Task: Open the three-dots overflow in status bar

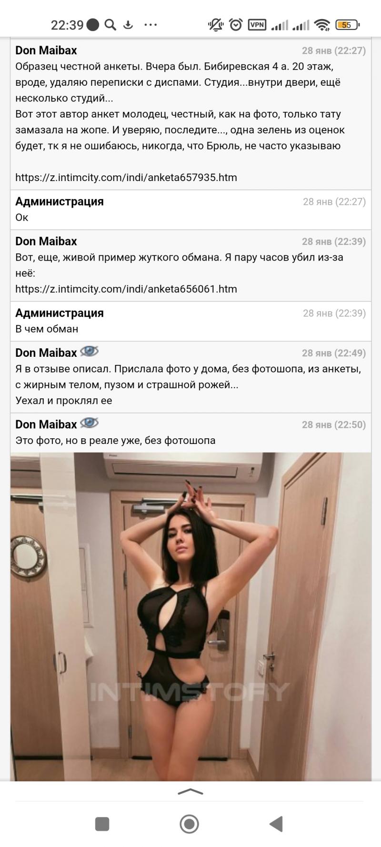Action: pos(150,25)
